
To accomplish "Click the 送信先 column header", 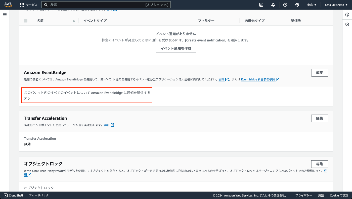I will 296,21.
